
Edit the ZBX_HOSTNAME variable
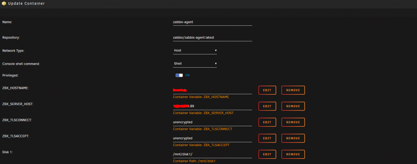pyautogui.click(x=267, y=90)
